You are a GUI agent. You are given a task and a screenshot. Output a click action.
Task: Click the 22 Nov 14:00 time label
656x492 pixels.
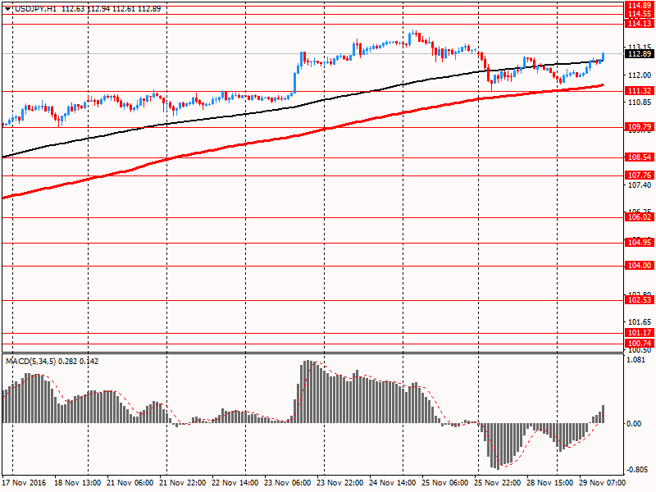coord(235,483)
